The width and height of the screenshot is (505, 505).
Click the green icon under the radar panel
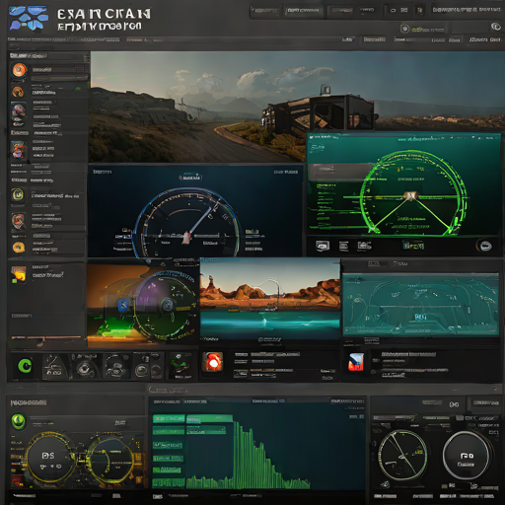pyautogui.click(x=413, y=246)
